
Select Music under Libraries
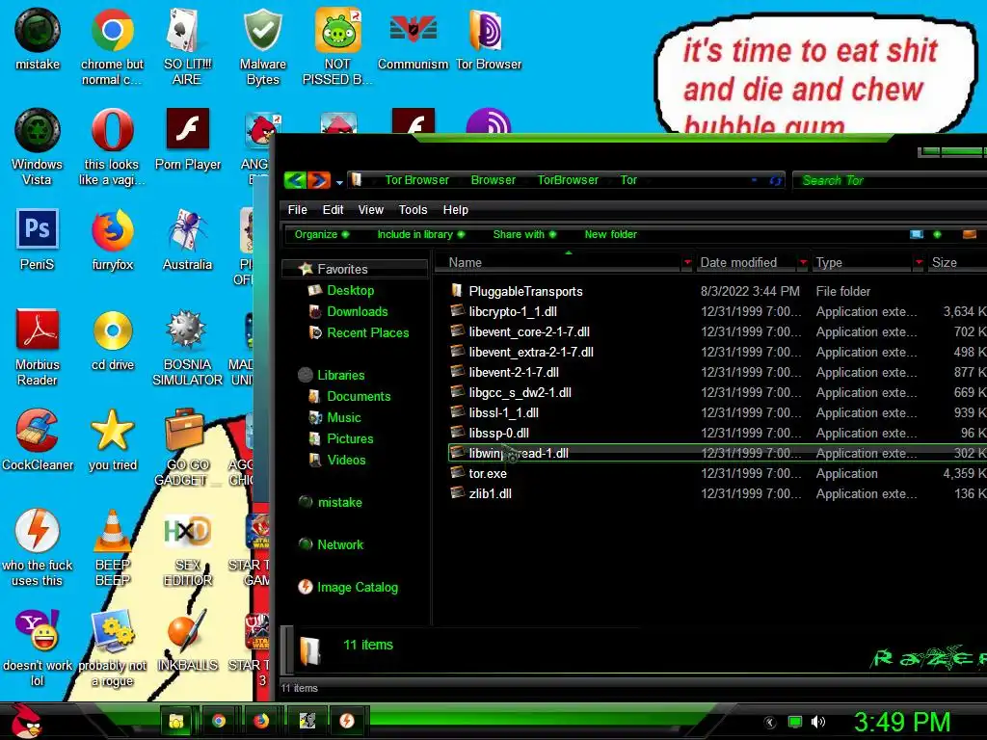pyautogui.click(x=344, y=418)
